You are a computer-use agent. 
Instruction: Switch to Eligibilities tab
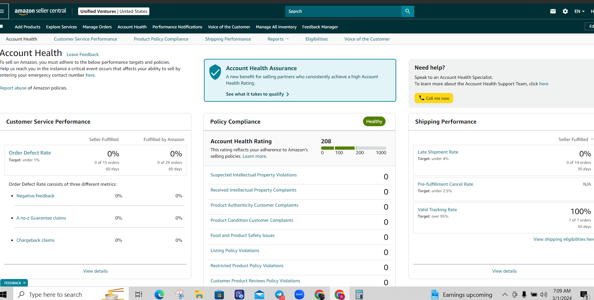(317, 39)
